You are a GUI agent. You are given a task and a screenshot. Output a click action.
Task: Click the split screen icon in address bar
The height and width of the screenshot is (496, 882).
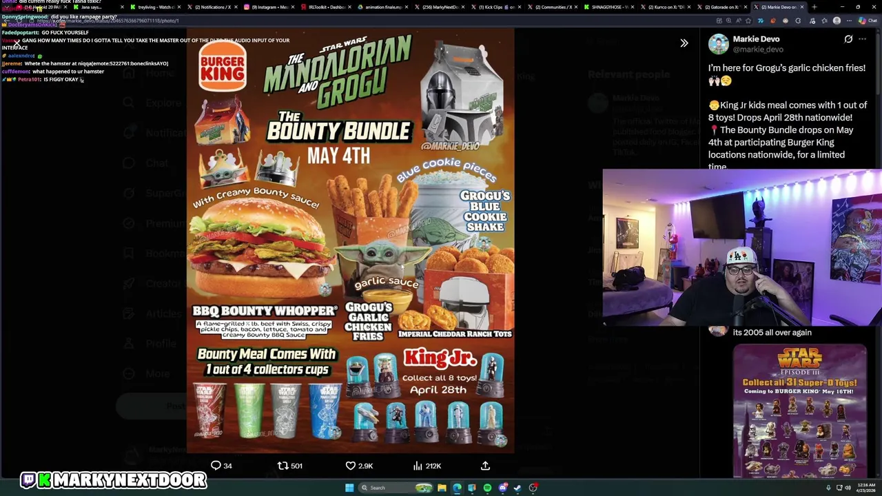pos(719,21)
